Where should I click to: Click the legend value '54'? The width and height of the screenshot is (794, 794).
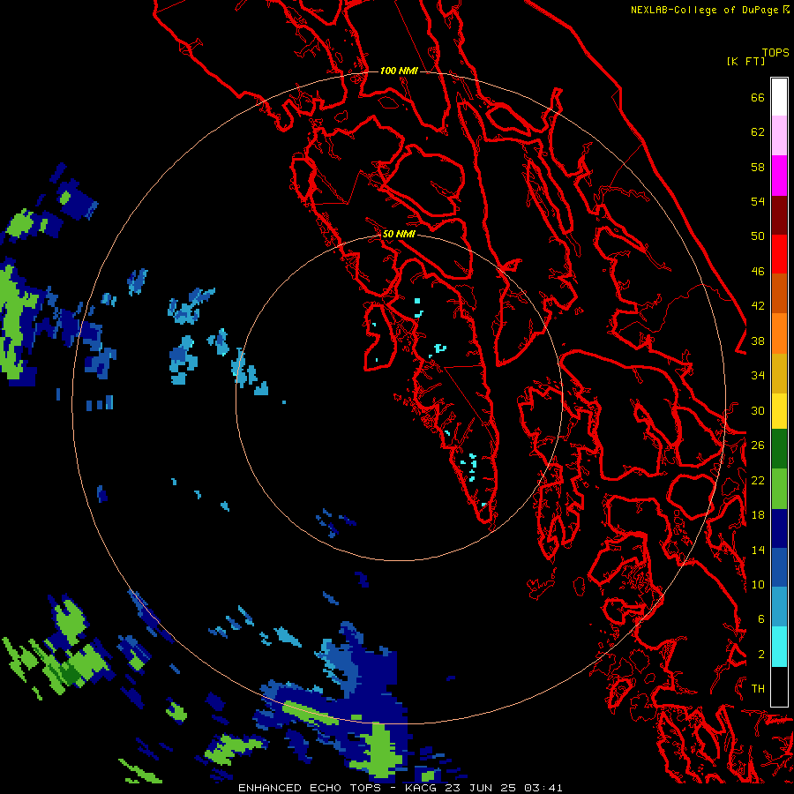[x=758, y=201]
